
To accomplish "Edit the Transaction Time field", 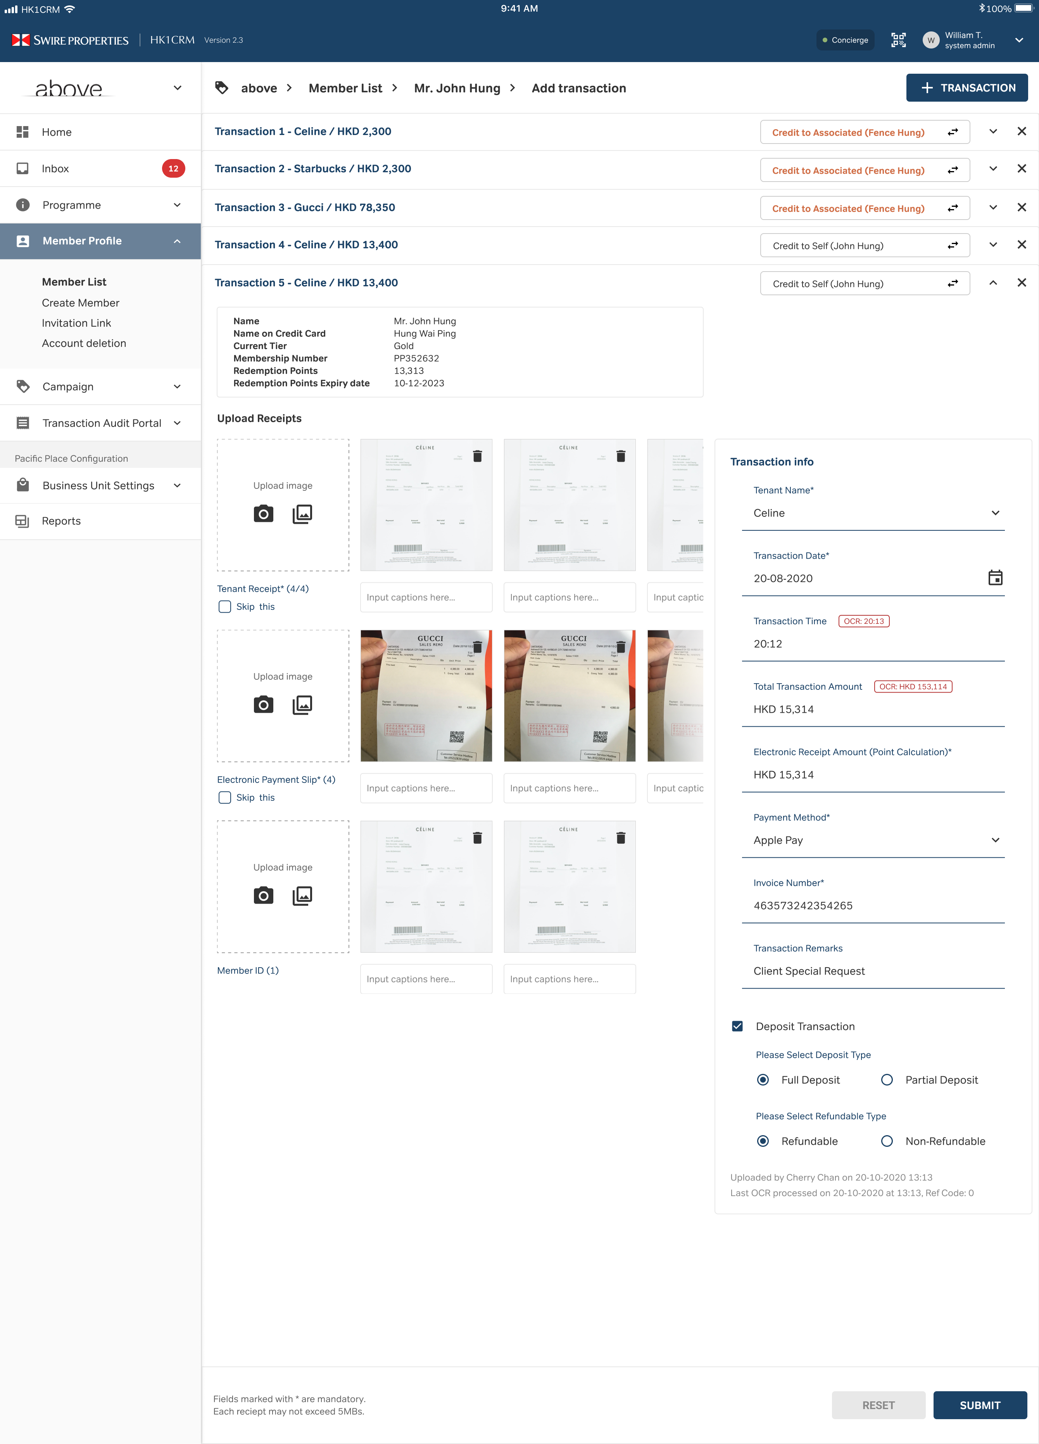I will [x=873, y=644].
